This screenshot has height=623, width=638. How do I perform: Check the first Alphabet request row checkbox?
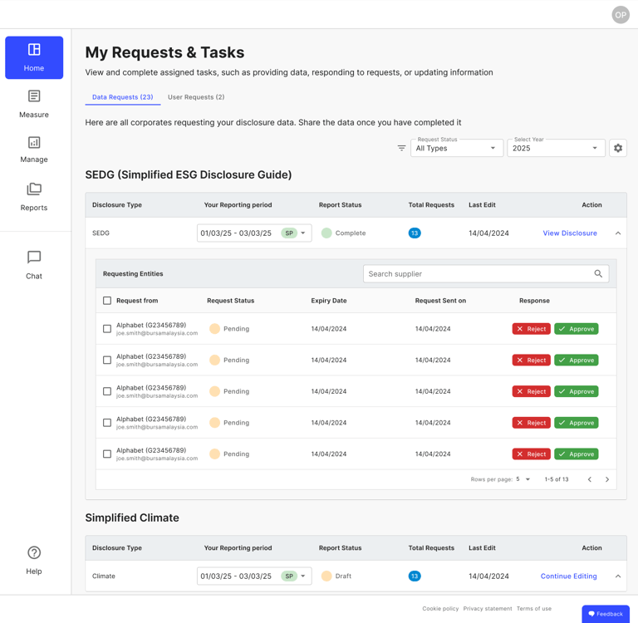click(107, 329)
